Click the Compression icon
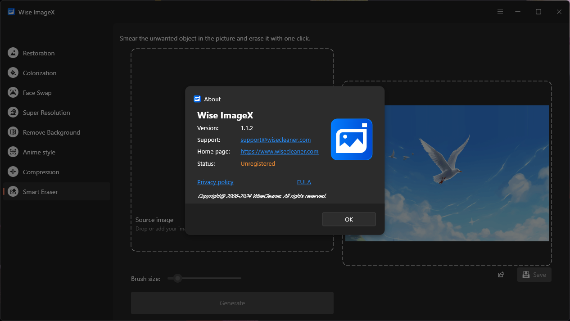Viewport: 570px width, 321px height. click(13, 172)
